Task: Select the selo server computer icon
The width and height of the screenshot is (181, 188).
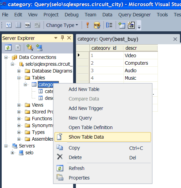Action: [x=21, y=153]
